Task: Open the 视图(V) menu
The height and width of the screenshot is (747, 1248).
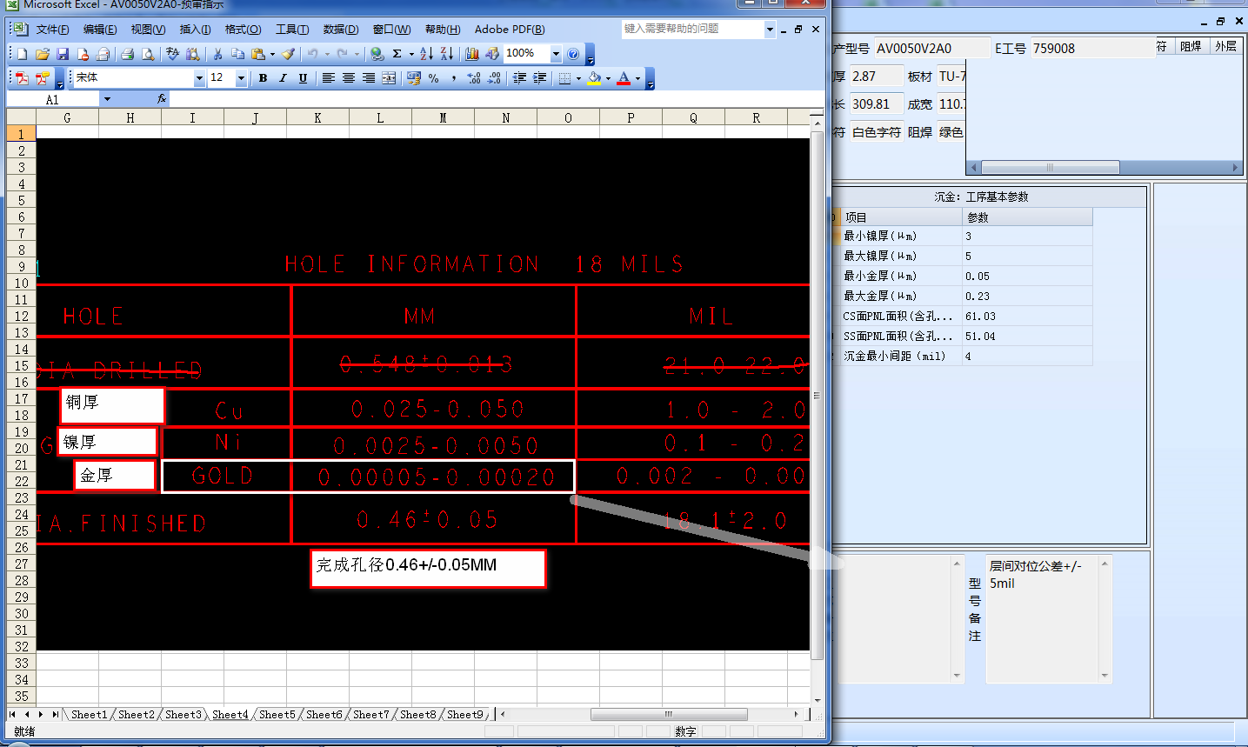Action: [x=148, y=30]
